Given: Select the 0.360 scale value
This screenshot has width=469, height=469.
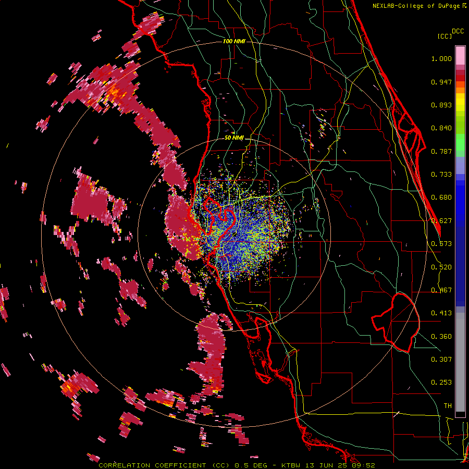Looking at the screenshot, I should tap(441, 337).
